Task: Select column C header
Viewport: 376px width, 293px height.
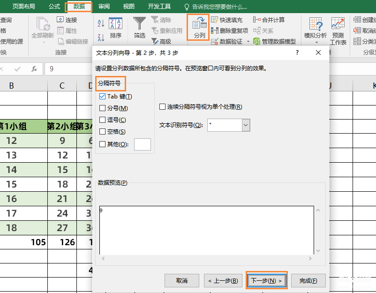Action: (62, 86)
